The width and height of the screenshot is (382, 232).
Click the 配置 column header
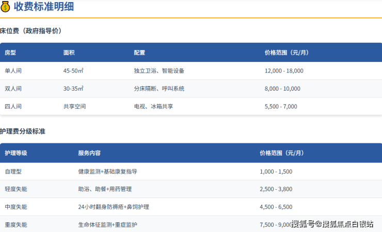click(x=139, y=53)
